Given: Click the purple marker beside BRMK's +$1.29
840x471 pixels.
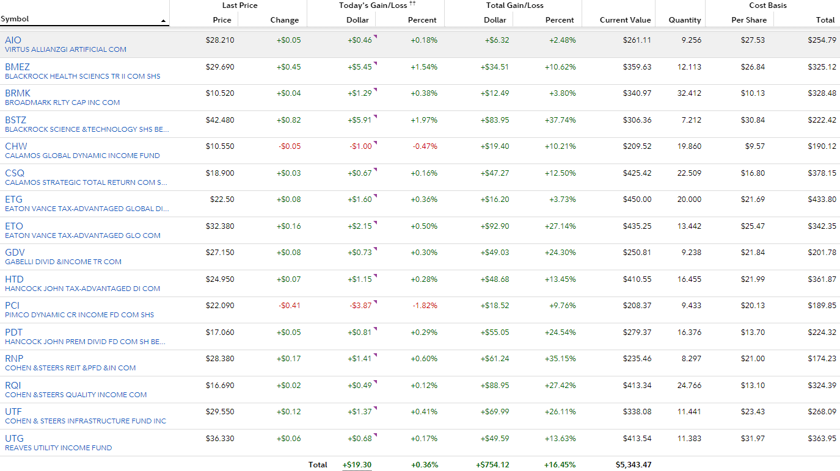Looking at the screenshot, I should [375, 90].
